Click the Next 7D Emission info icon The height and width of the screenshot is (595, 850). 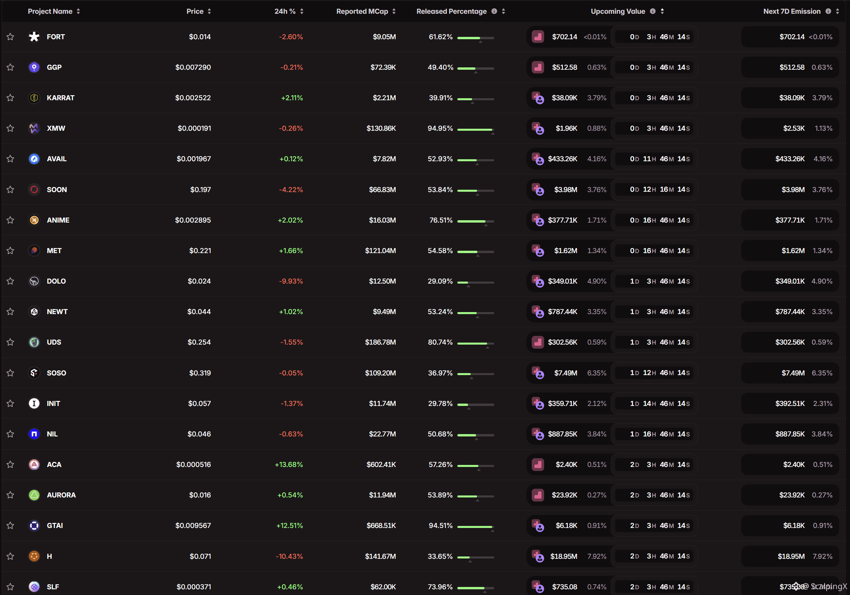[x=828, y=11]
